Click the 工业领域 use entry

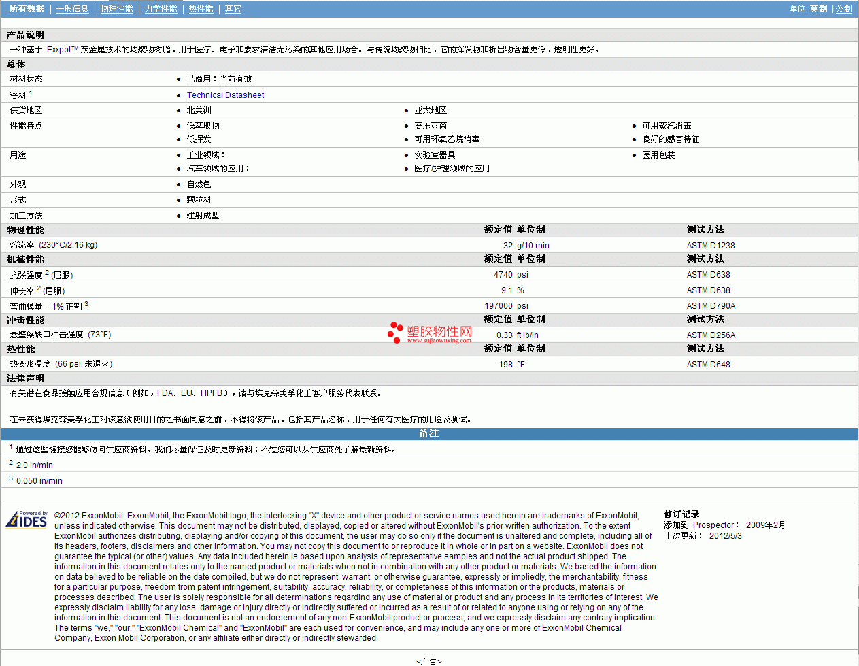(205, 155)
